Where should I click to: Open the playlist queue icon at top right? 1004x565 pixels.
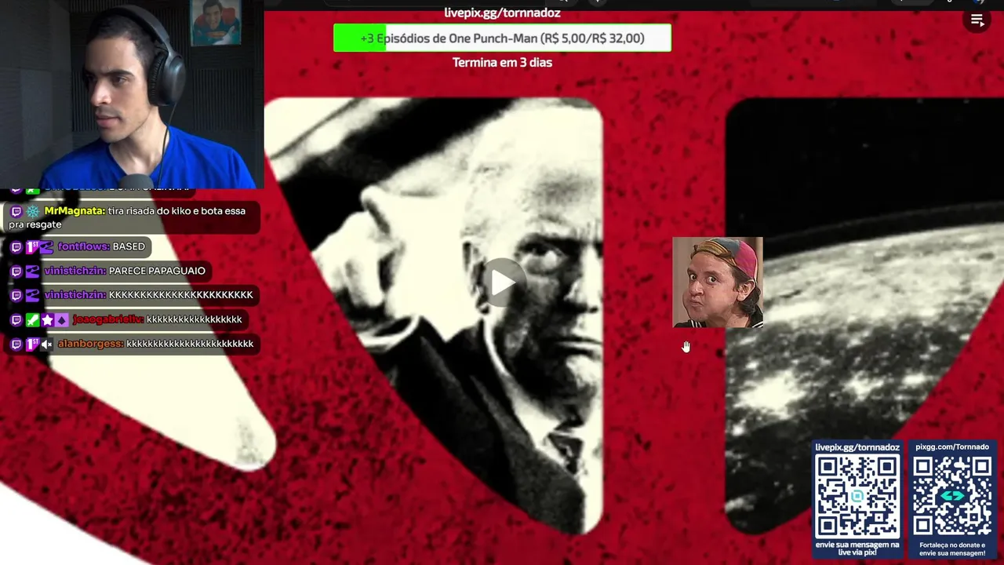coord(977,20)
